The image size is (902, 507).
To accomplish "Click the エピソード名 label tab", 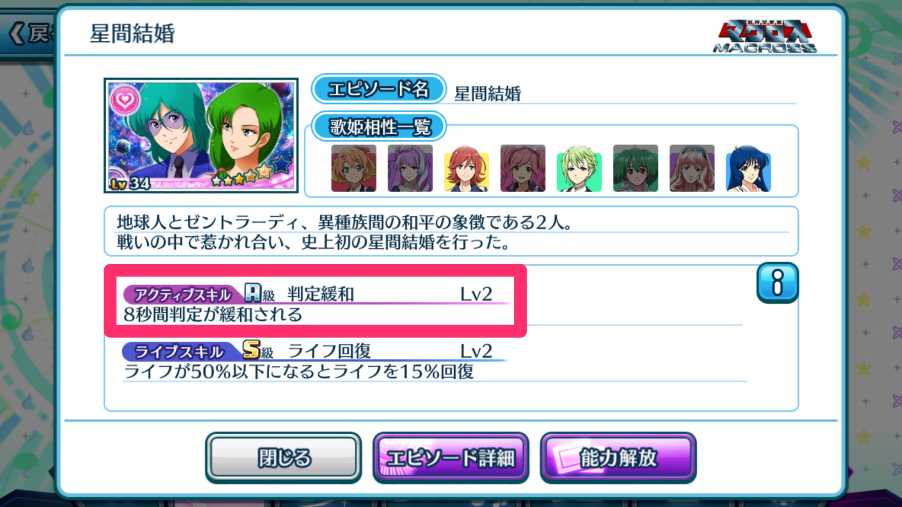I will [x=379, y=89].
